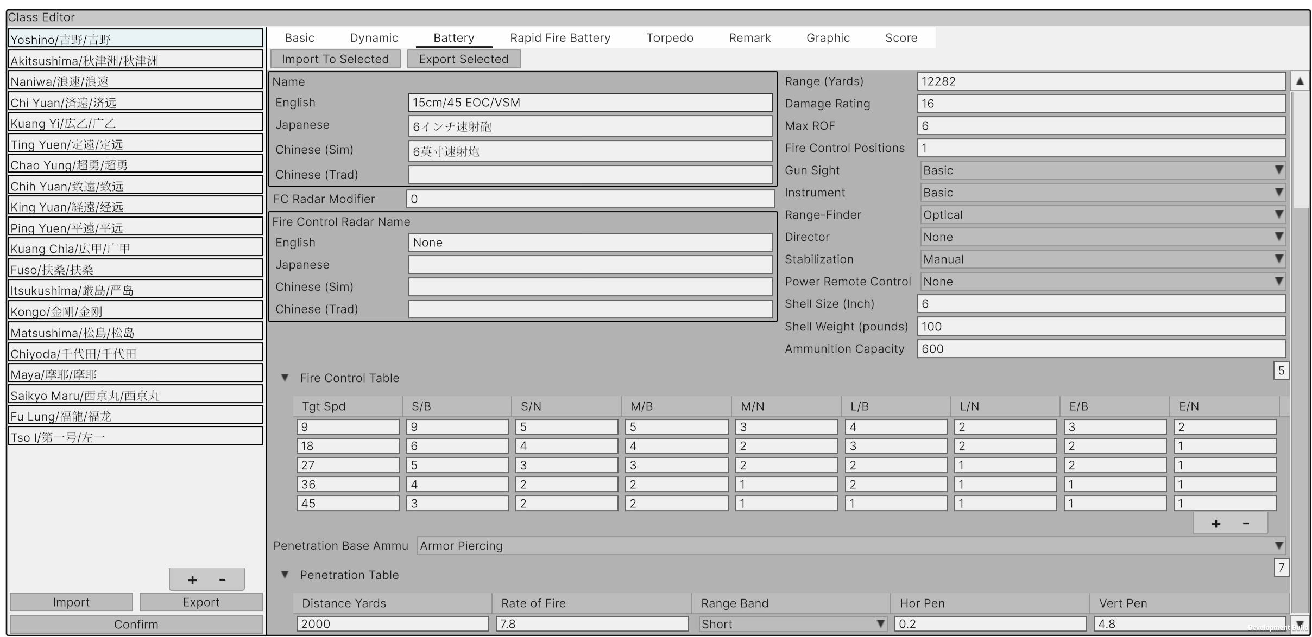Open the Range Band dropdown showing Short
The image size is (1312, 637).
pos(792,624)
